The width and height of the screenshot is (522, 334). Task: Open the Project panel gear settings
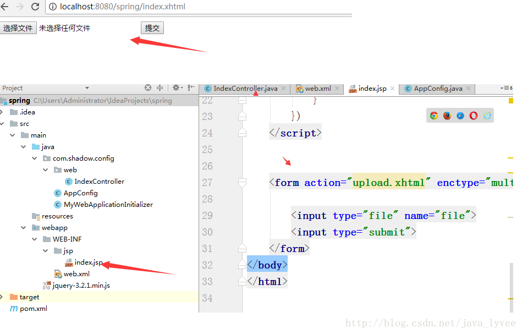tap(178, 87)
